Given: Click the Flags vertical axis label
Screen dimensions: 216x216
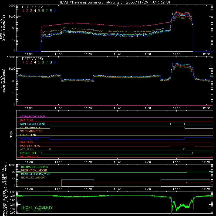Looking at the screenshot, I should 11,135.
